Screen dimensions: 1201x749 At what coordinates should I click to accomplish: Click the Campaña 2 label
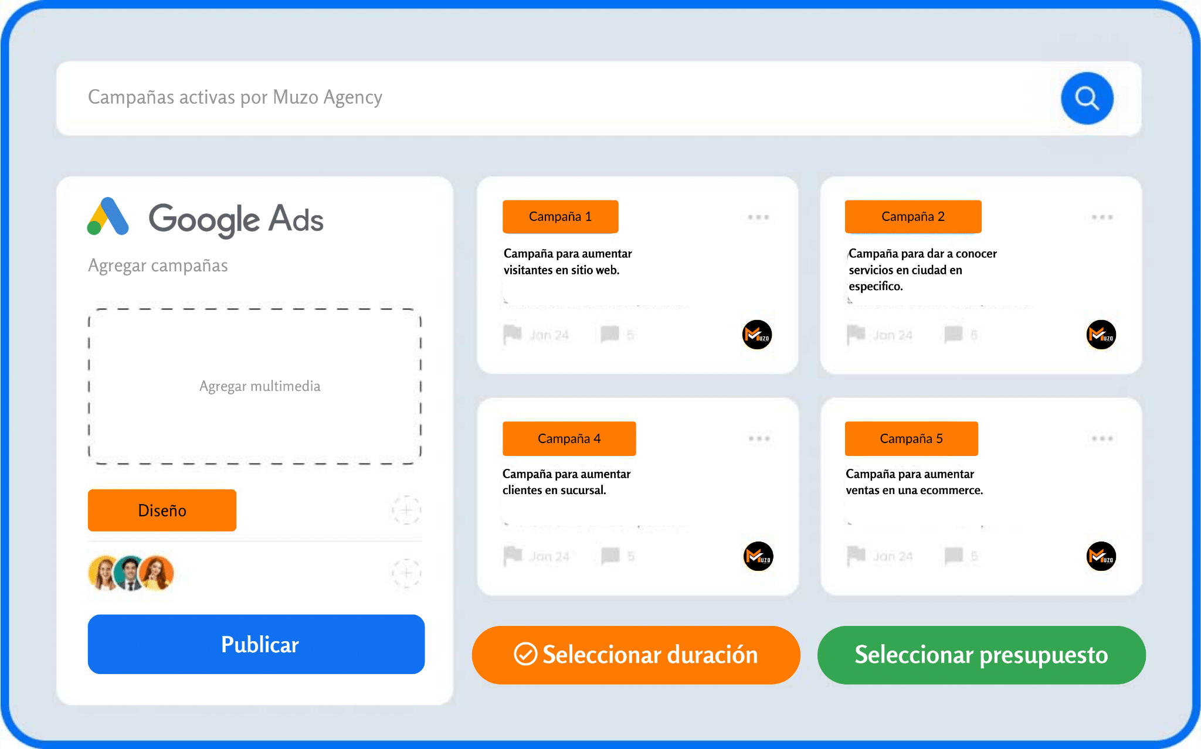tap(913, 216)
